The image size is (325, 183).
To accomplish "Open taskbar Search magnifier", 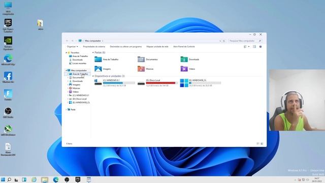I will click(9, 179).
